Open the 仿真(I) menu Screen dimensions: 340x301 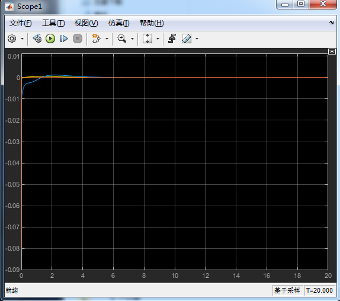click(x=119, y=23)
